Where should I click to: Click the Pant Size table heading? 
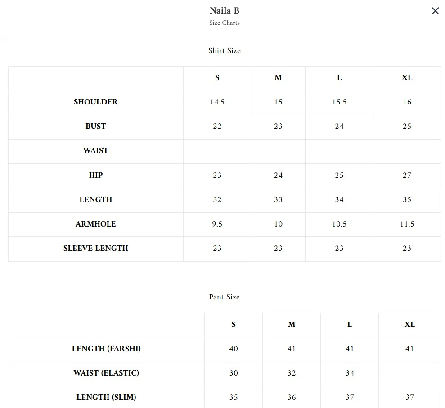[225, 297]
